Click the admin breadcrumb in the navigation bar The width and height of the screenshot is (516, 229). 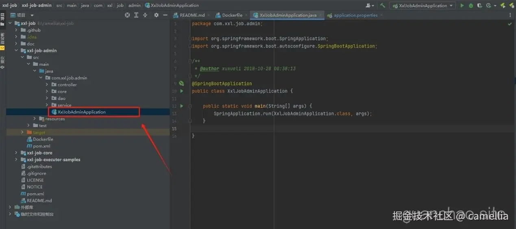click(135, 6)
